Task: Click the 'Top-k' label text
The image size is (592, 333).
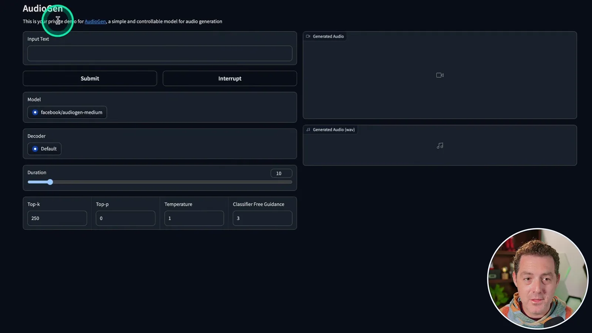Action: pos(34,204)
